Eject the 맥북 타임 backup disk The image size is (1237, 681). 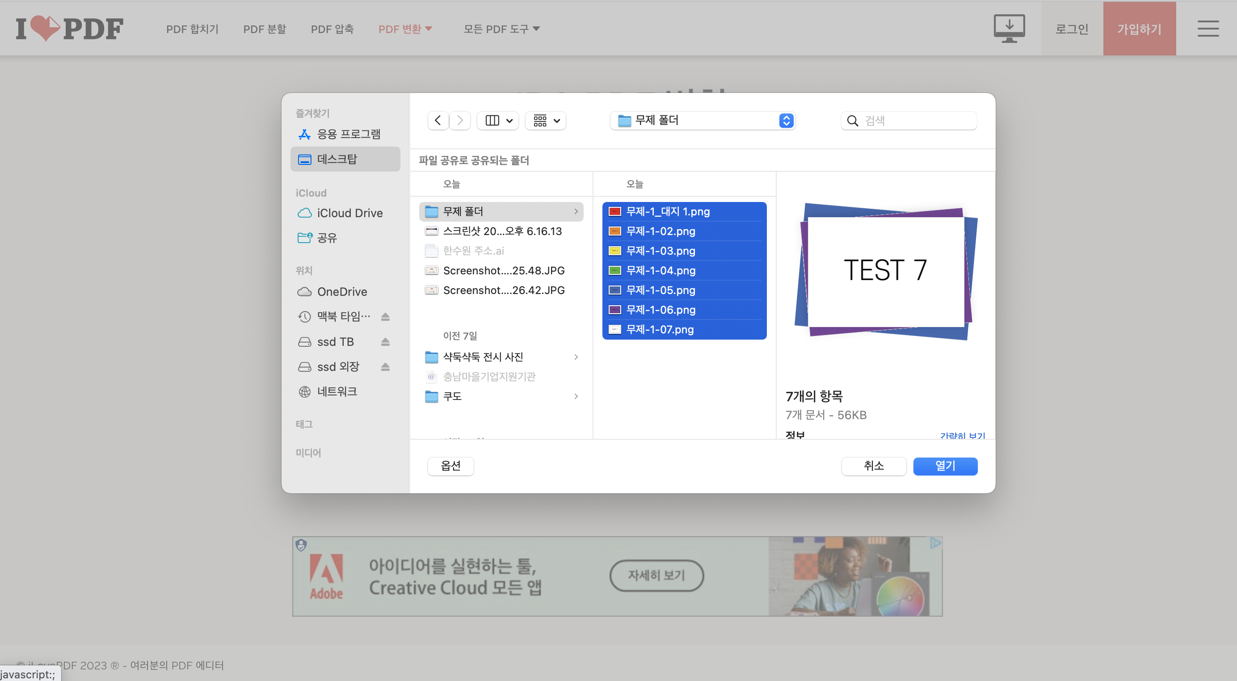(x=385, y=317)
